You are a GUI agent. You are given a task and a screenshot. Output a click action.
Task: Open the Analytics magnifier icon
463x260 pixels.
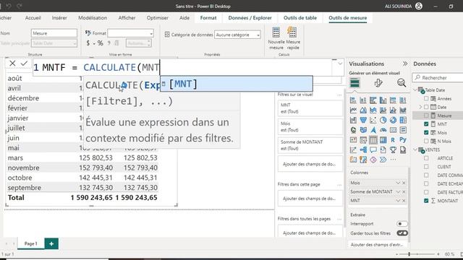tap(402, 83)
